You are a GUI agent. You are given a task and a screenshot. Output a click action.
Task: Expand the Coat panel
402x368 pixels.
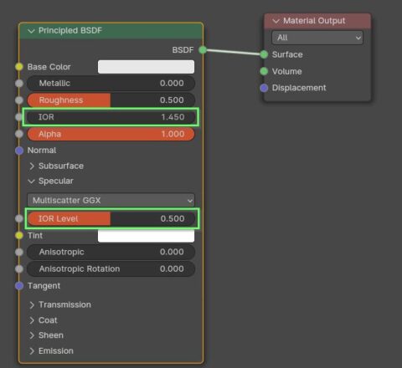[32, 320]
